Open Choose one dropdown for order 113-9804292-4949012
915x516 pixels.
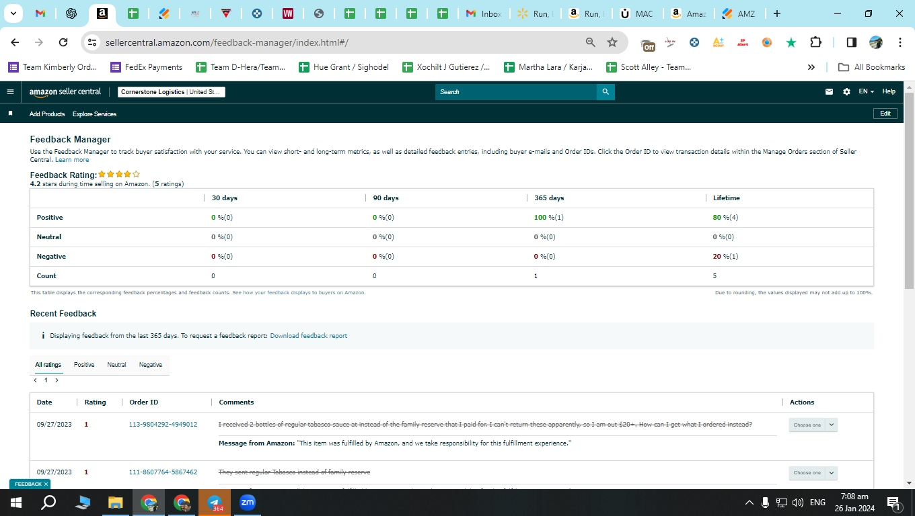pyautogui.click(x=813, y=425)
